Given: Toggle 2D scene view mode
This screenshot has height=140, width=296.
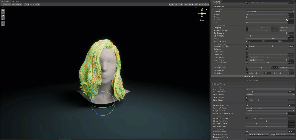Looking at the screenshot, I should pos(177,4).
